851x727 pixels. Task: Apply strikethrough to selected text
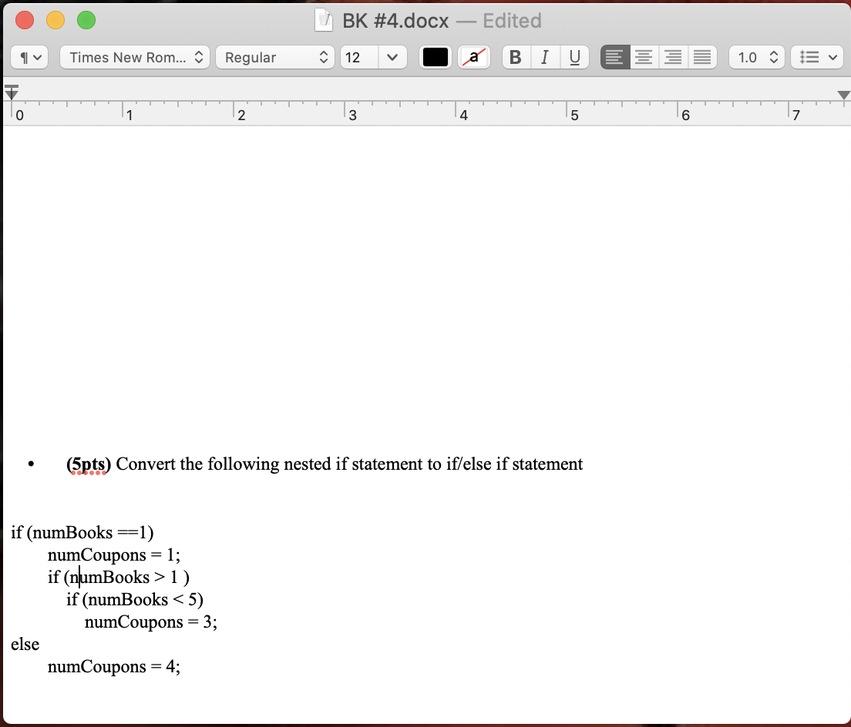[473, 57]
